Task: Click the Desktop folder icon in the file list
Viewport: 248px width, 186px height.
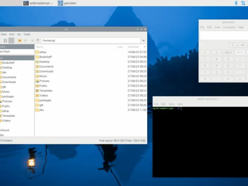Action: click(x=37, y=62)
